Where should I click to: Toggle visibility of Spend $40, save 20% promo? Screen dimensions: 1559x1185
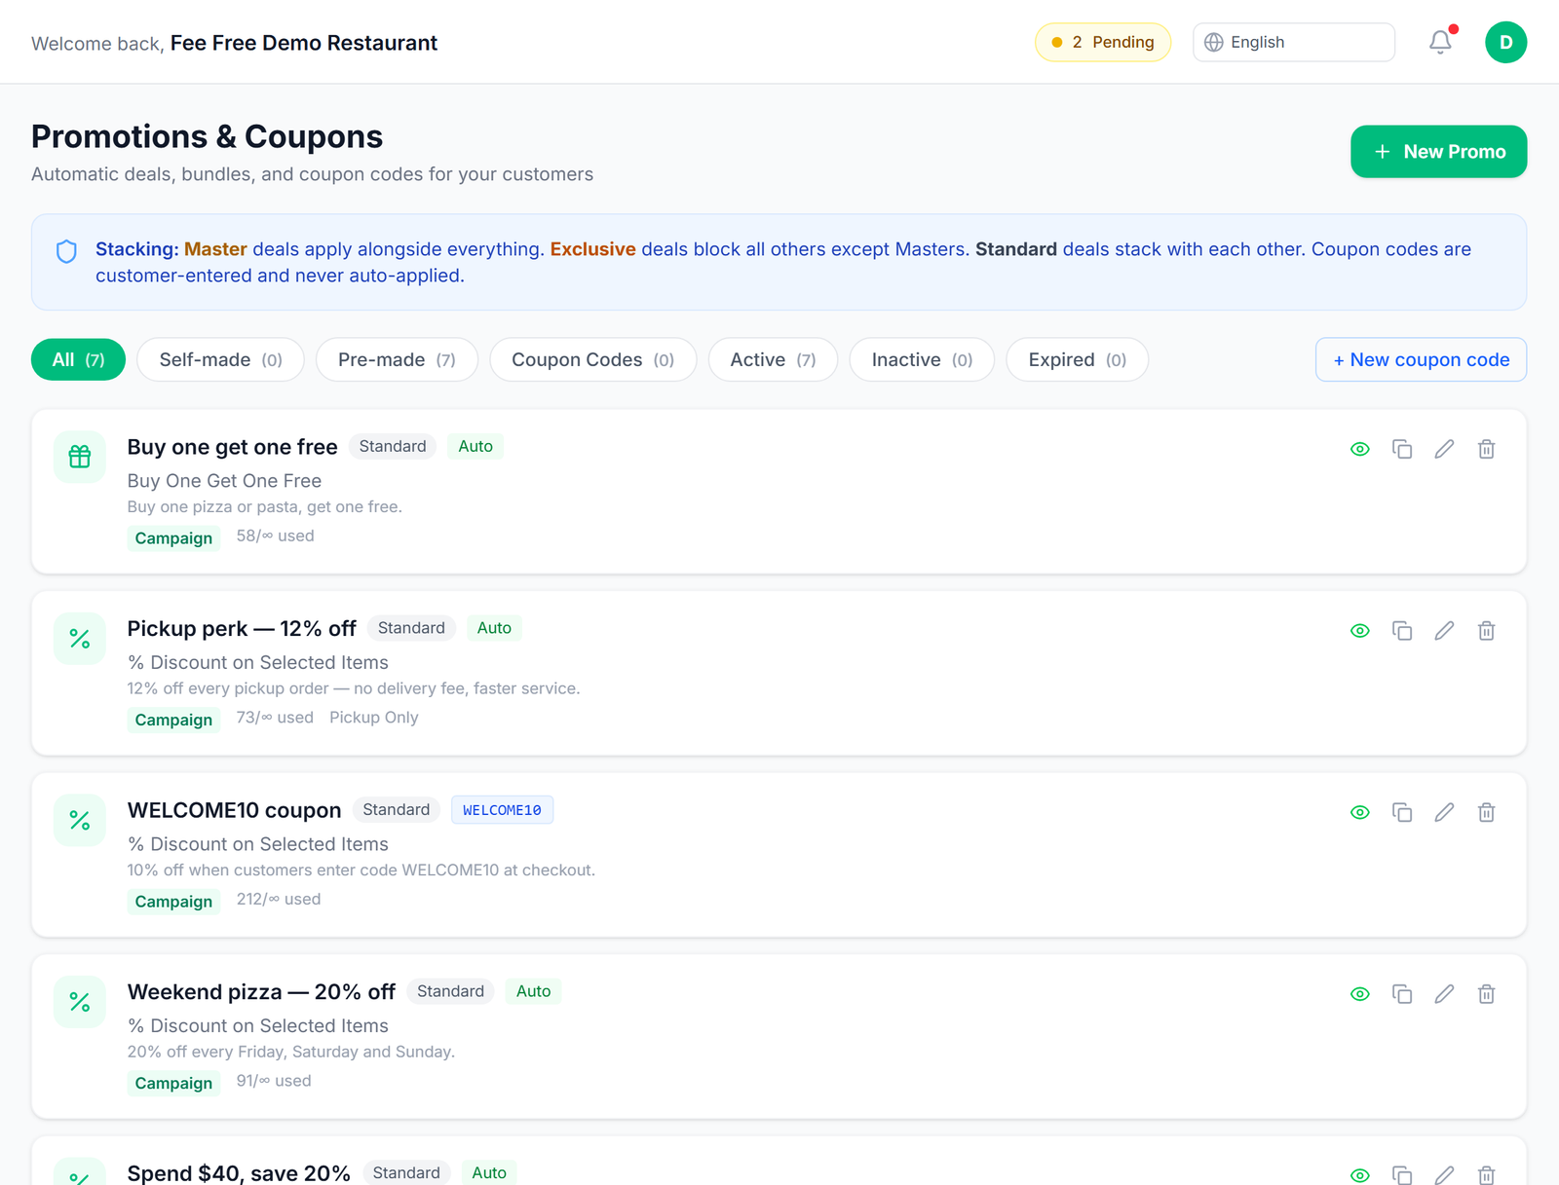pyautogui.click(x=1360, y=1174)
